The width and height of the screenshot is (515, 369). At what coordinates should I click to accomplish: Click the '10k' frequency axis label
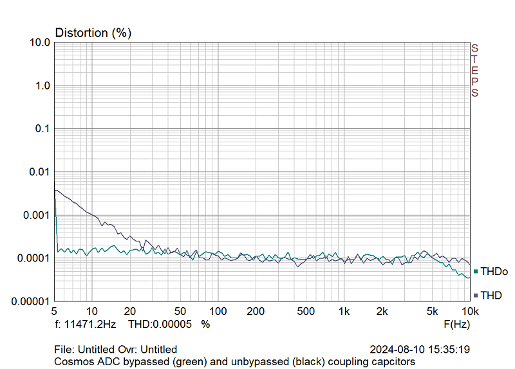pos(471,311)
